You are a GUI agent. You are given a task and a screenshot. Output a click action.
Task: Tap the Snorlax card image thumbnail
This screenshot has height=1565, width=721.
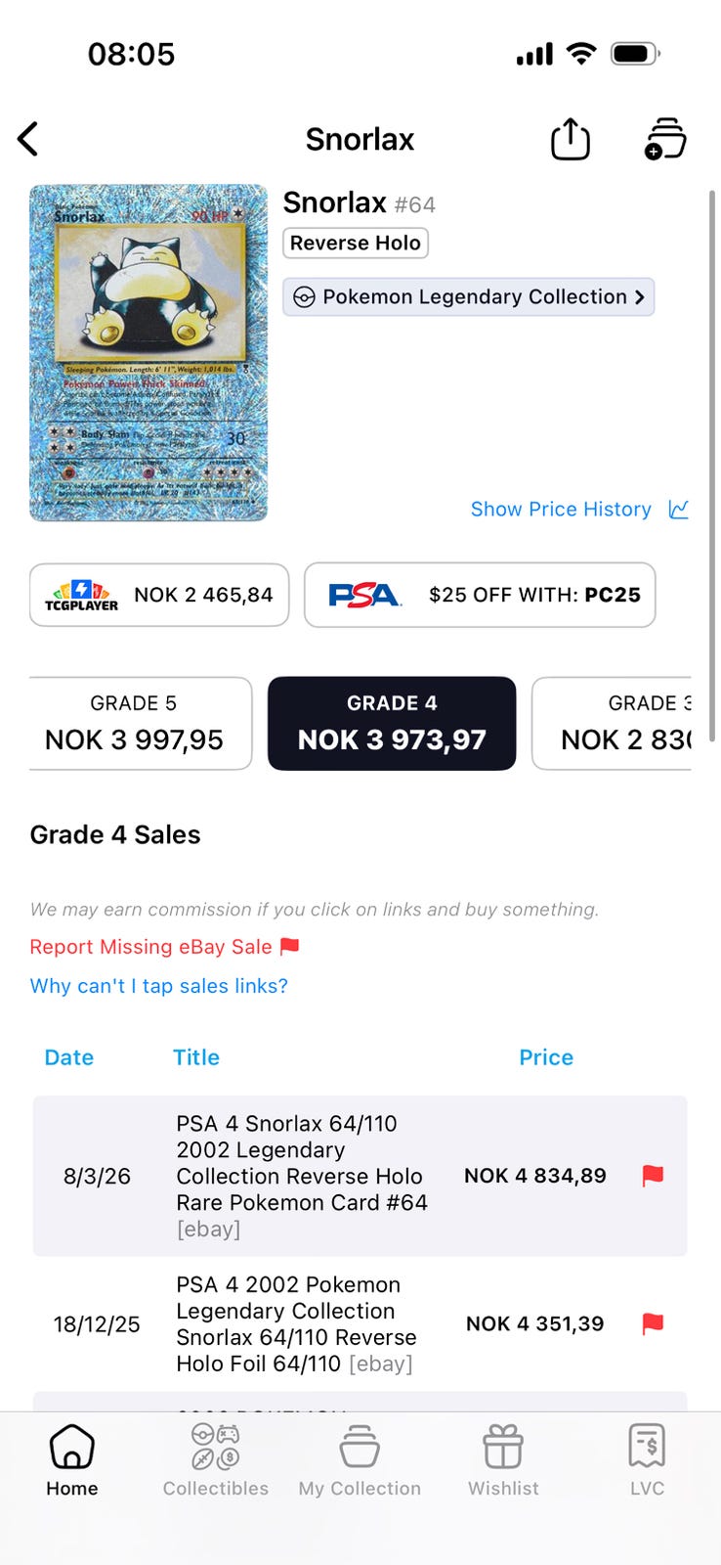pyautogui.click(x=148, y=353)
